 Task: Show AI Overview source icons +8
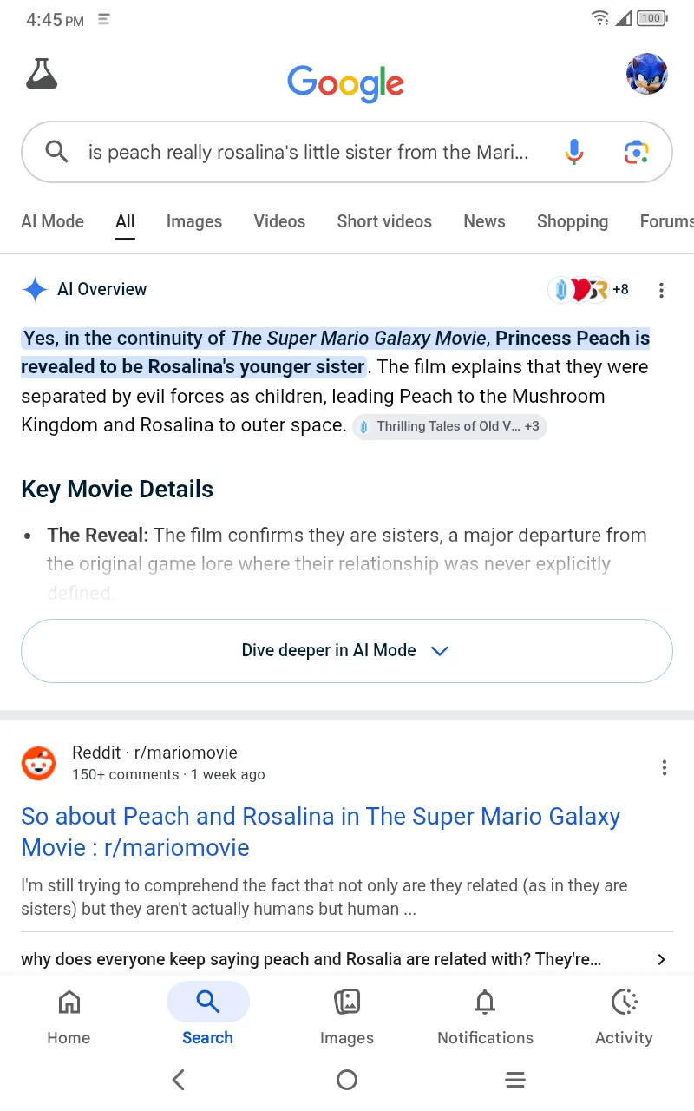[589, 290]
